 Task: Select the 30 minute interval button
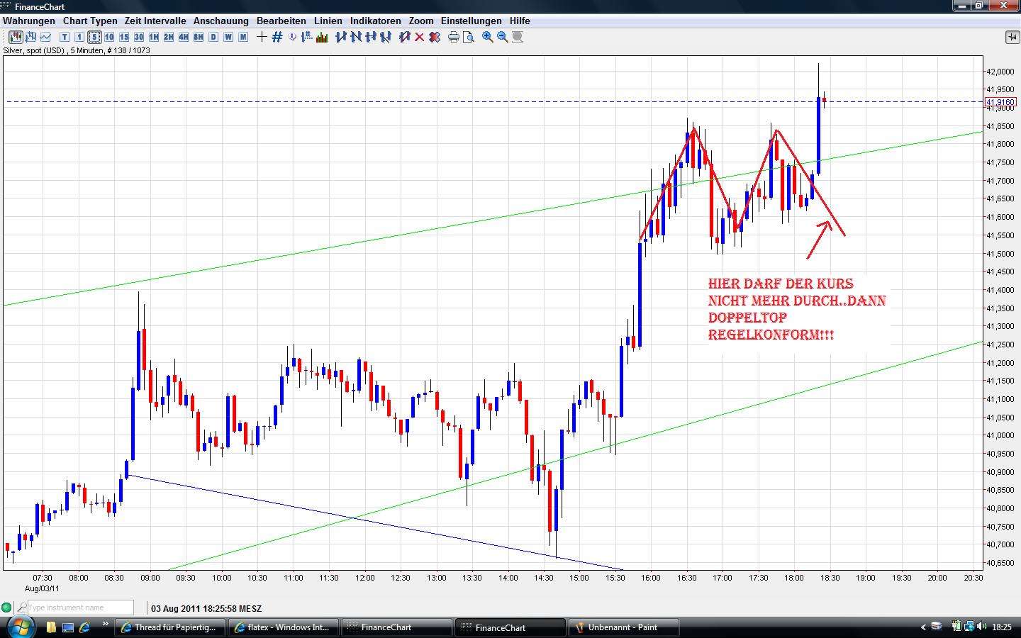pyautogui.click(x=139, y=37)
